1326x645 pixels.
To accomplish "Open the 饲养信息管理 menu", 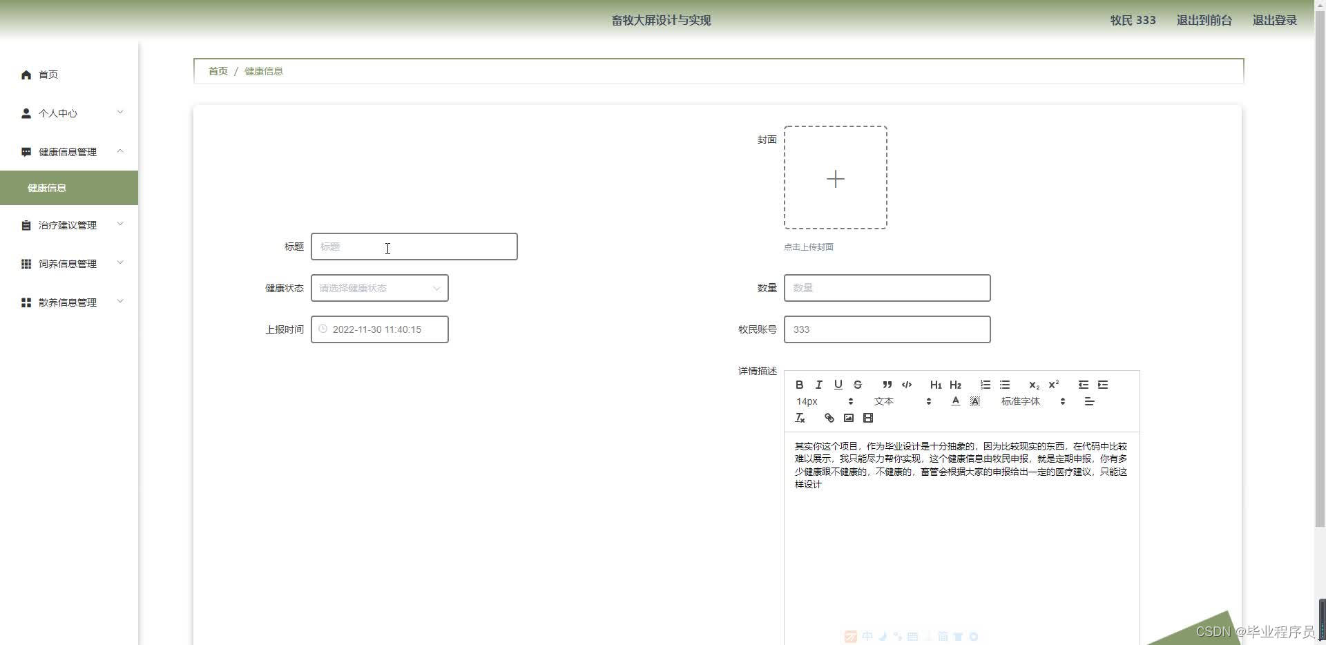I will pyautogui.click(x=69, y=264).
